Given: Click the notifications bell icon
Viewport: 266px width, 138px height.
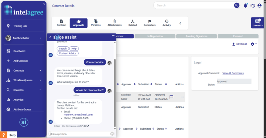Looking at the screenshot, I should tap(246, 6).
